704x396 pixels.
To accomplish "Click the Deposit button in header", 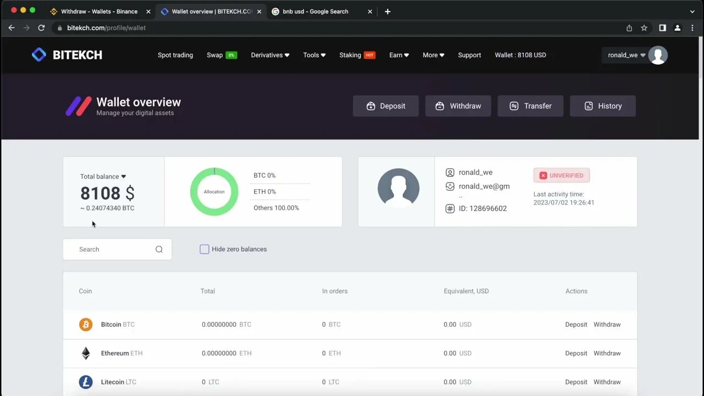I will click(386, 106).
